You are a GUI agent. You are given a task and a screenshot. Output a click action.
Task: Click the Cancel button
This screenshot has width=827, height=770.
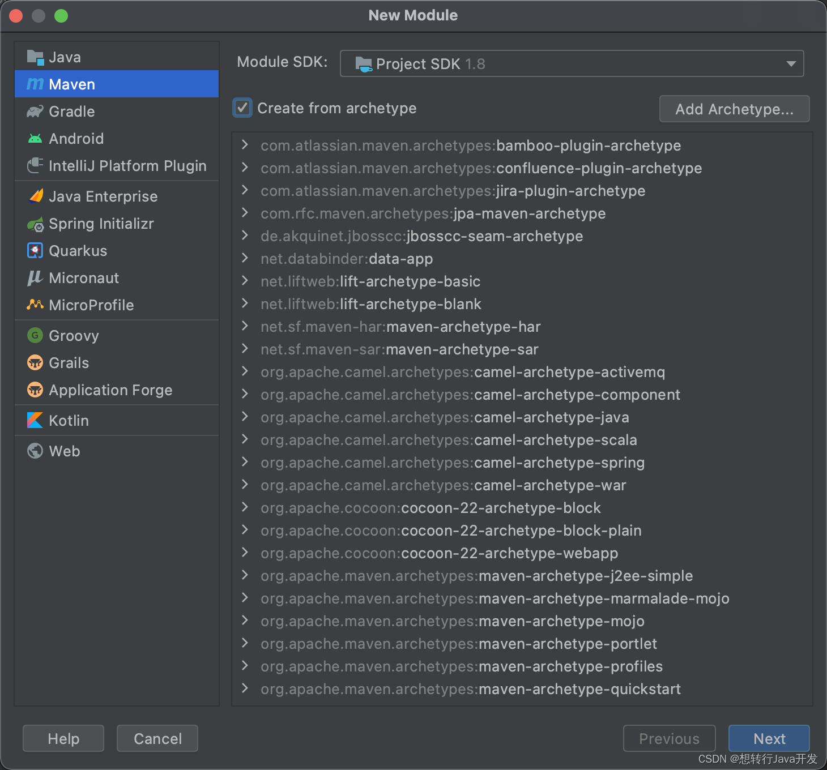coord(157,738)
